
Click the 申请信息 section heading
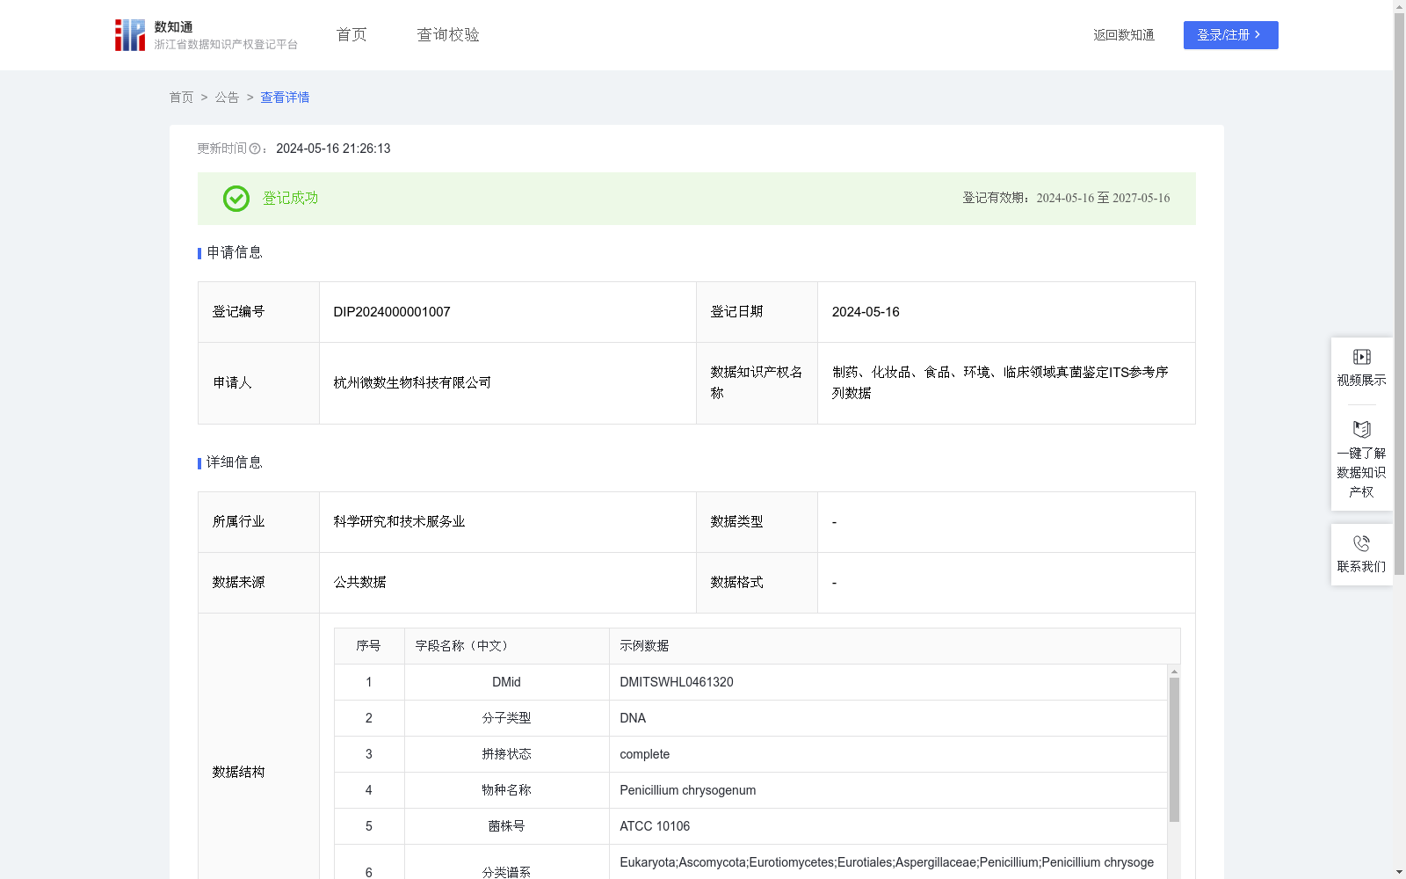[234, 253]
